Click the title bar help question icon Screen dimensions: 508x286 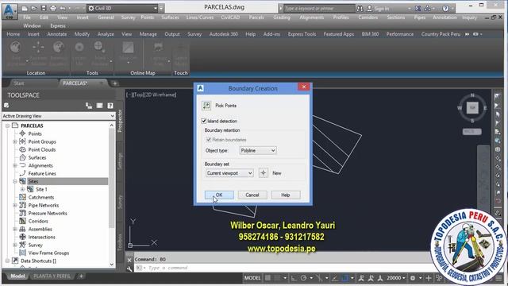(446, 9)
